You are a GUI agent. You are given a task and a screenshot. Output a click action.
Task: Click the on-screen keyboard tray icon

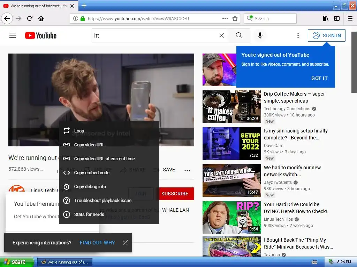pyautogui.click(x=314, y=262)
